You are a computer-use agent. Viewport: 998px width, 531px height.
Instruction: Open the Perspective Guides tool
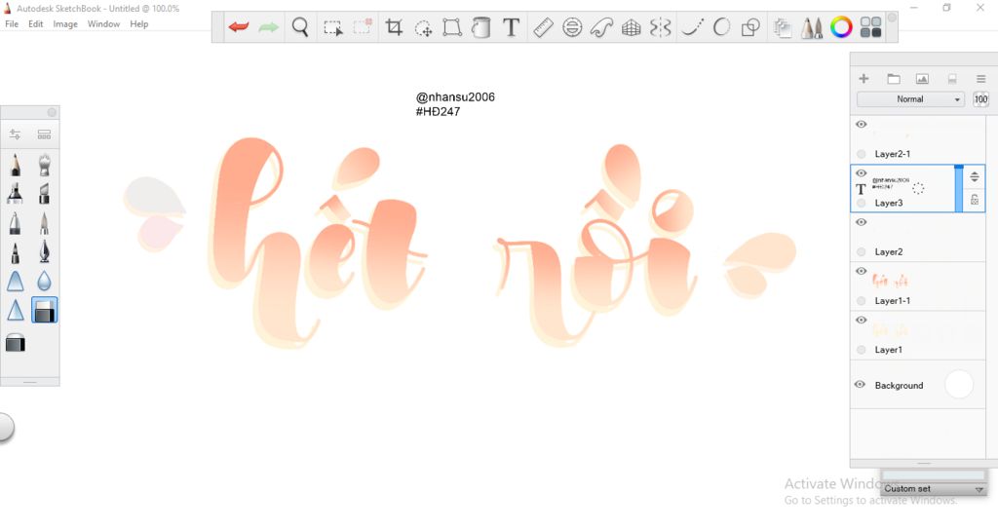point(631,27)
